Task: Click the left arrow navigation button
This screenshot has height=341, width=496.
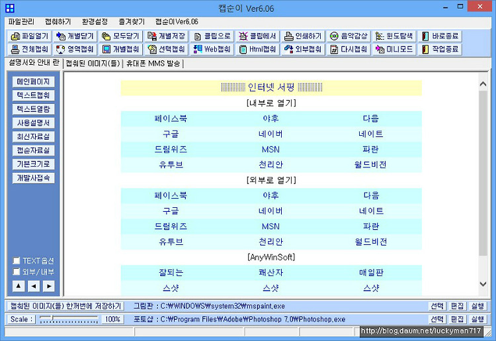Action: (34, 286)
